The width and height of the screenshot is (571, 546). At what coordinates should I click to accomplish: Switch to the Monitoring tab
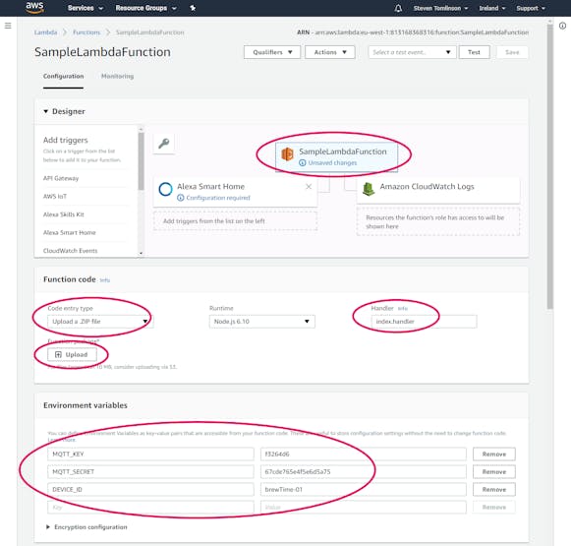coord(117,76)
